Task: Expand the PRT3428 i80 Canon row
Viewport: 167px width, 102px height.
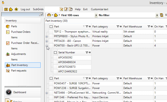Action: click(x=47, y=41)
